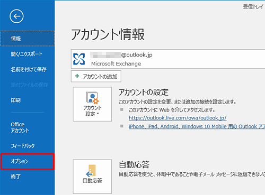
Task: Click the automatic replies door icon
Action: pyautogui.click(x=91, y=171)
